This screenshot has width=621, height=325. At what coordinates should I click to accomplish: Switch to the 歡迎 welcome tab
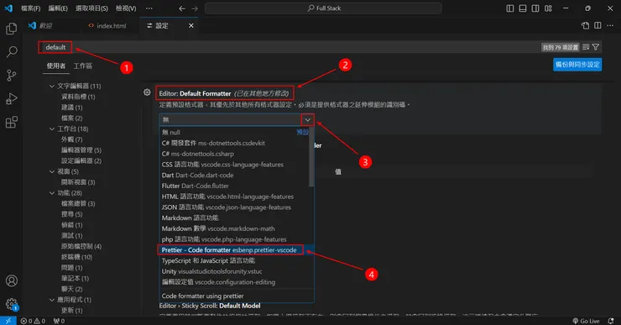coord(40,25)
